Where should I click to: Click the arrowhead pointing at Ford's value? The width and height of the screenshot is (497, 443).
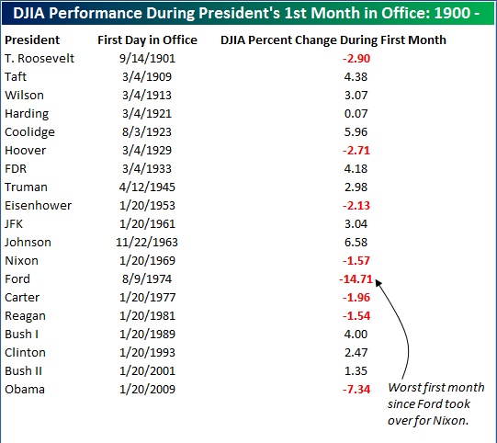tap(378, 282)
